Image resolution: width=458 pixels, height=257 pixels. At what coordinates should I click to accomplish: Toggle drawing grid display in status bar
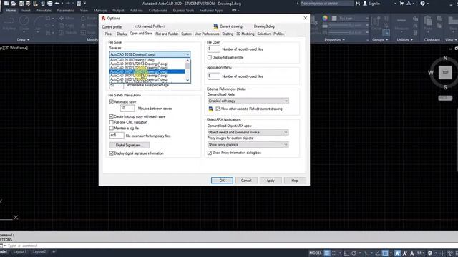pyautogui.click(x=327, y=253)
